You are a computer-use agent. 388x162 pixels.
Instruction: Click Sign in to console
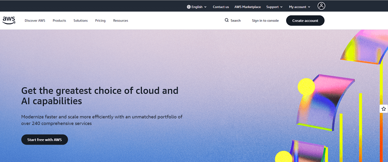(x=265, y=21)
